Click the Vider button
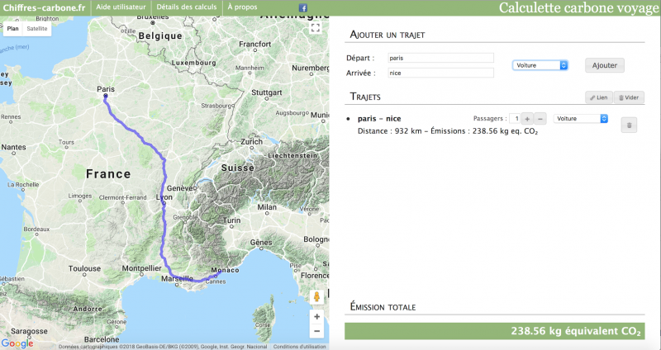 click(629, 97)
